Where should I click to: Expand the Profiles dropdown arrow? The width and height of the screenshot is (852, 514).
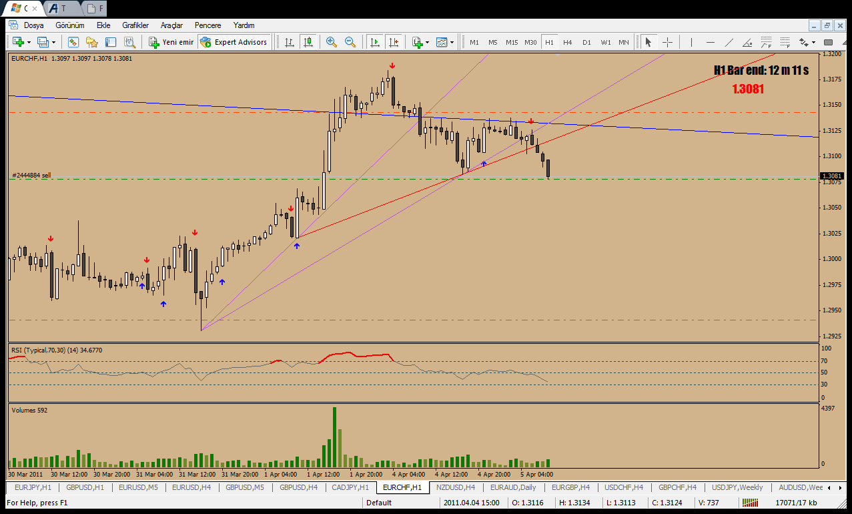(54, 42)
